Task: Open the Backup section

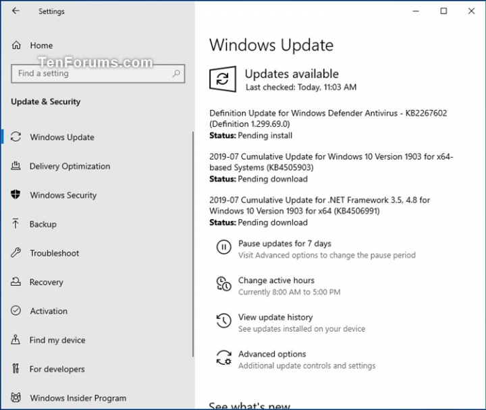Action: [x=43, y=224]
